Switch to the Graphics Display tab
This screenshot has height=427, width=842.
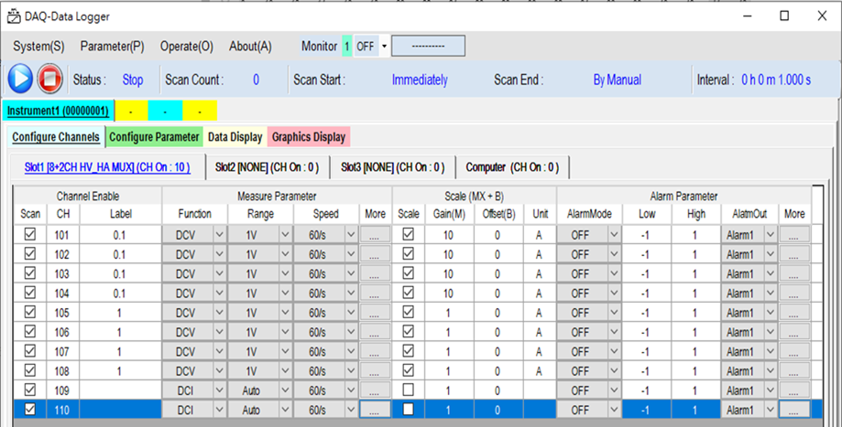coord(309,137)
